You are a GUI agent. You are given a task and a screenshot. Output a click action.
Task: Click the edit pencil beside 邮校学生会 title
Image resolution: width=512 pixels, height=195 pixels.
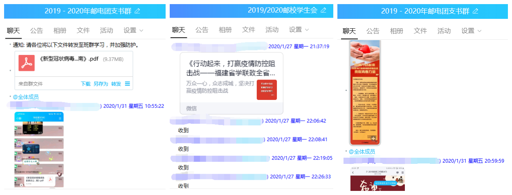(x=323, y=10)
